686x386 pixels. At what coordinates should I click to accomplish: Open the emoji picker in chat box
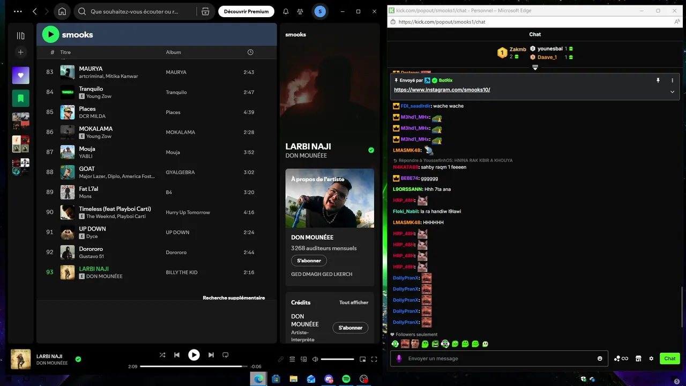600,359
